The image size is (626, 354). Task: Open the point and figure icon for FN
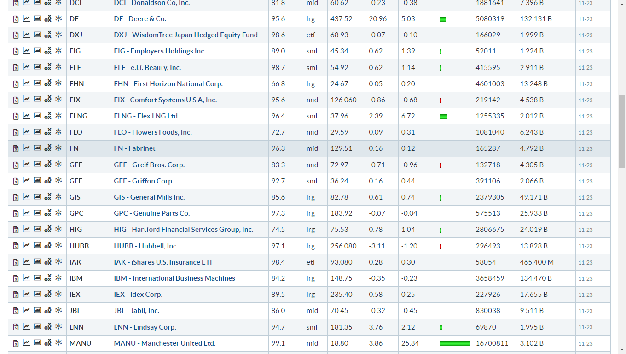(x=48, y=148)
